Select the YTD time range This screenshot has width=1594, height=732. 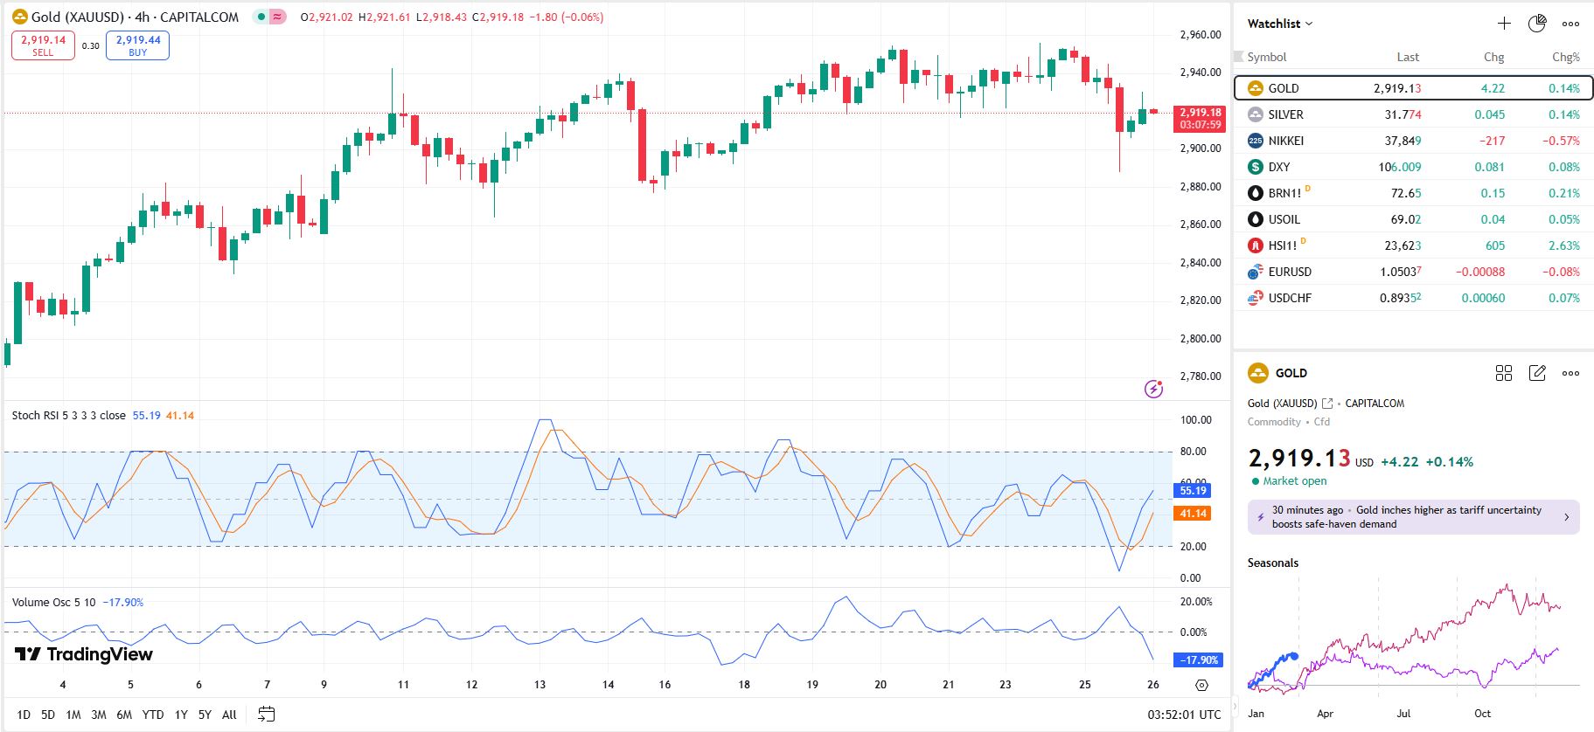point(153,715)
